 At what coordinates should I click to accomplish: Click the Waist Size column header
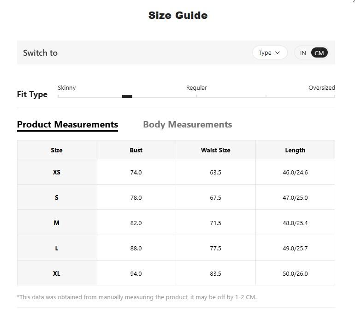pos(215,150)
